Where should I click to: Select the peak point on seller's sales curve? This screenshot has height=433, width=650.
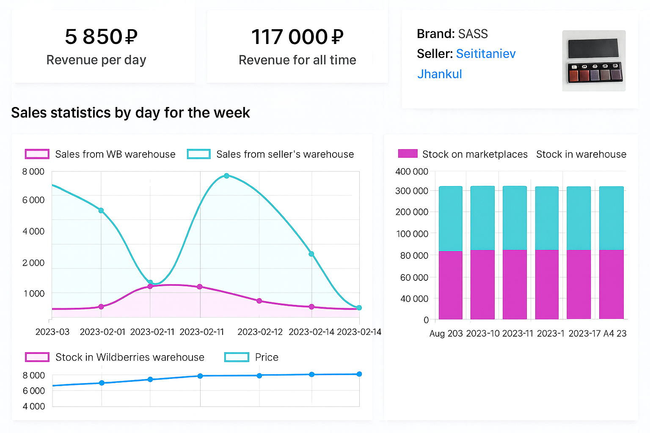point(227,176)
